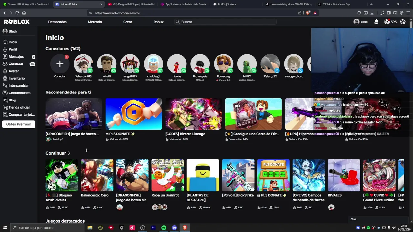Click the Conectar plus button in connections

pyautogui.click(x=60, y=63)
